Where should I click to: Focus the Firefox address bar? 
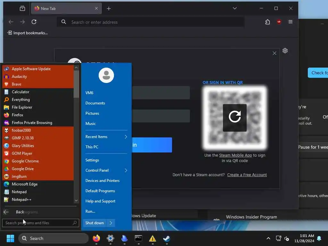(151, 22)
